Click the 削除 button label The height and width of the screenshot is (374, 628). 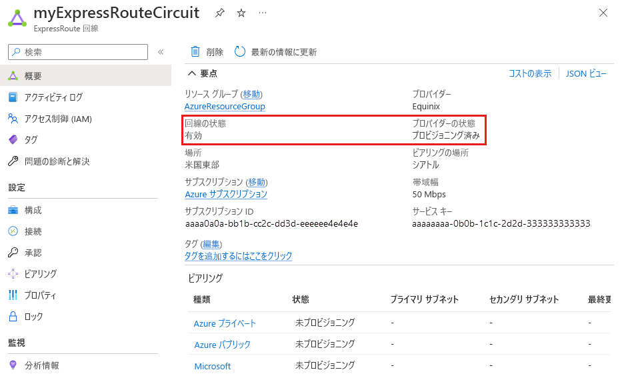coord(215,52)
